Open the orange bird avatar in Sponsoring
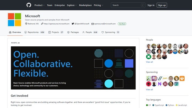The height and width of the screenshot is (108, 192). 182,79
